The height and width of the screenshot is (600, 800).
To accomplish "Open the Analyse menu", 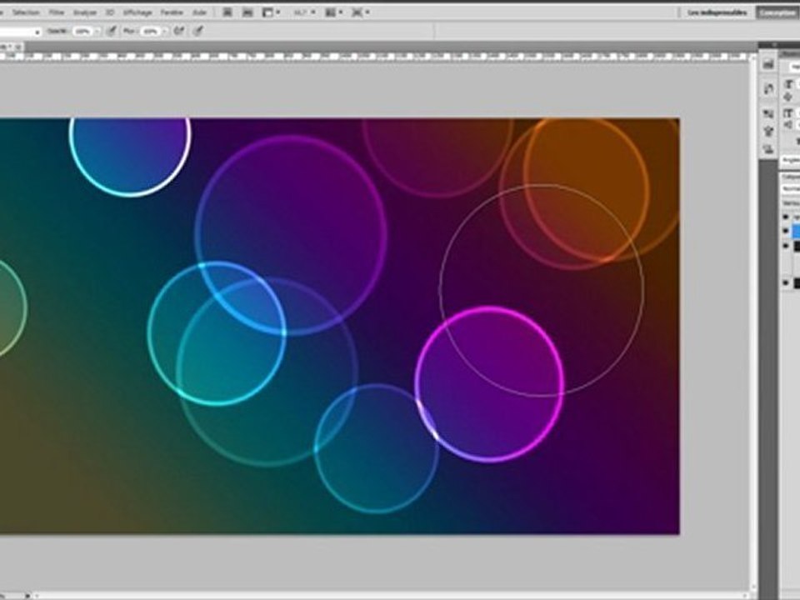I will click(85, 12).
